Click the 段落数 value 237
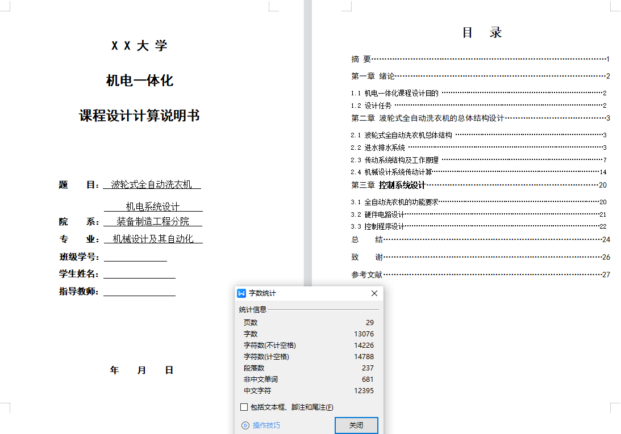The height and width of the screenshot is (434, 621). [368, 368]
